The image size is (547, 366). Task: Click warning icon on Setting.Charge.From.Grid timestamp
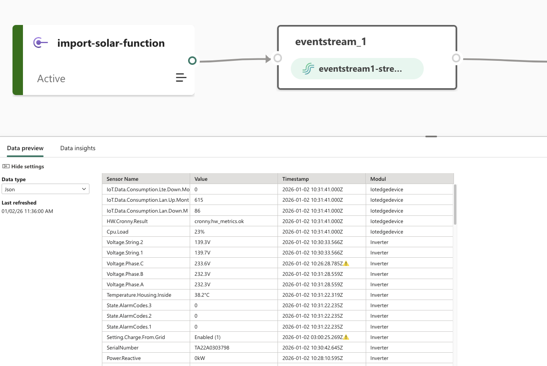click(346, 337)
